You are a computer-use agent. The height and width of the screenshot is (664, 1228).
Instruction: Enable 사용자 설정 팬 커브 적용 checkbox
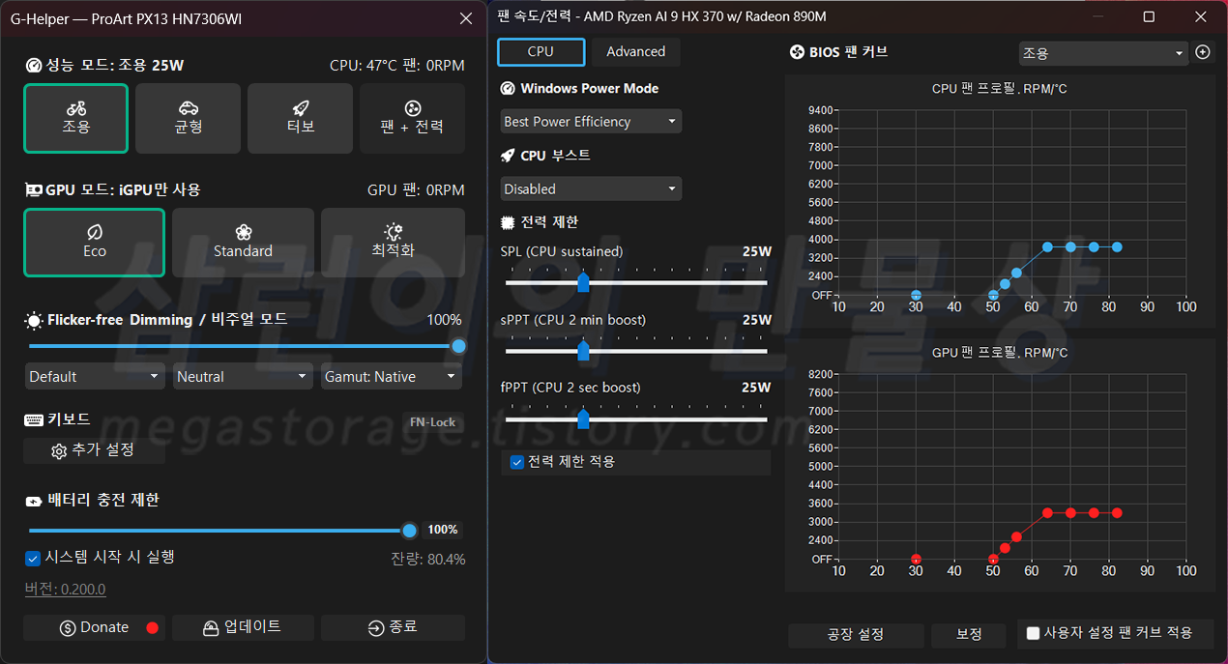(1034, 633)
